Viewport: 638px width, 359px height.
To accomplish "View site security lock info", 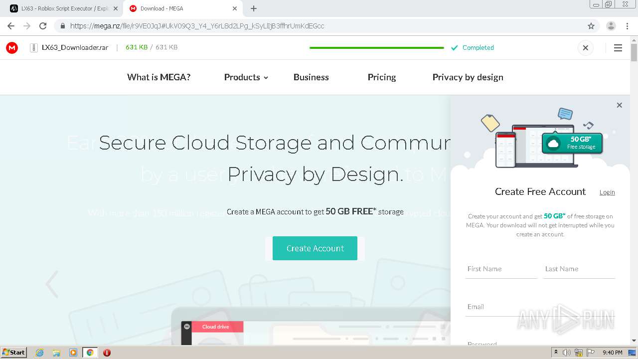I will point(62,26).
